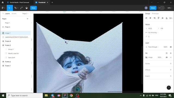This screenshot has width=174, height=98.
Task: Click the canvas horizontal scrollbar
Action: click(x=125, y=92)
